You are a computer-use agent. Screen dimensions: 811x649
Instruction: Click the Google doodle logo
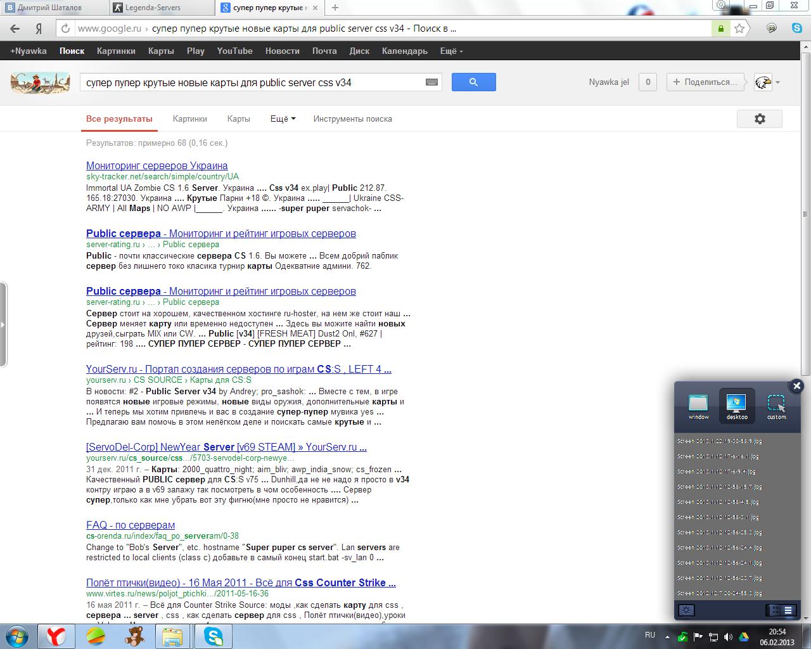[x=40, y=82]
